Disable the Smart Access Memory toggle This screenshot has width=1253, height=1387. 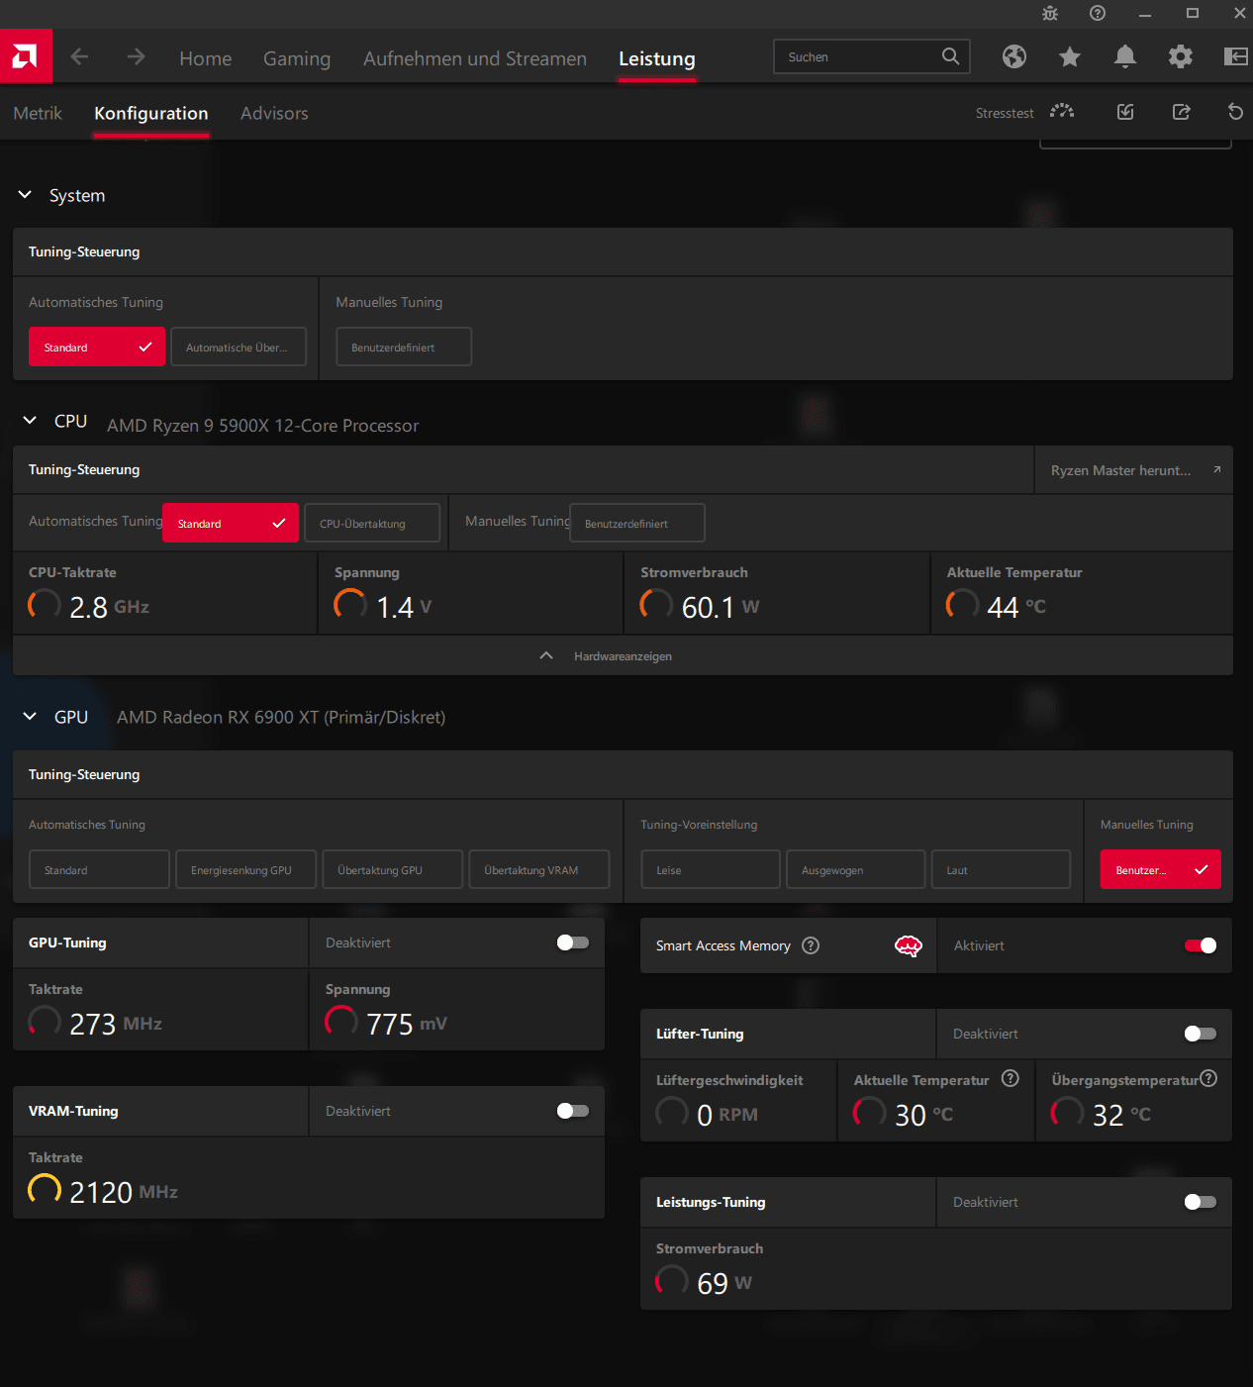[1201, 945]
